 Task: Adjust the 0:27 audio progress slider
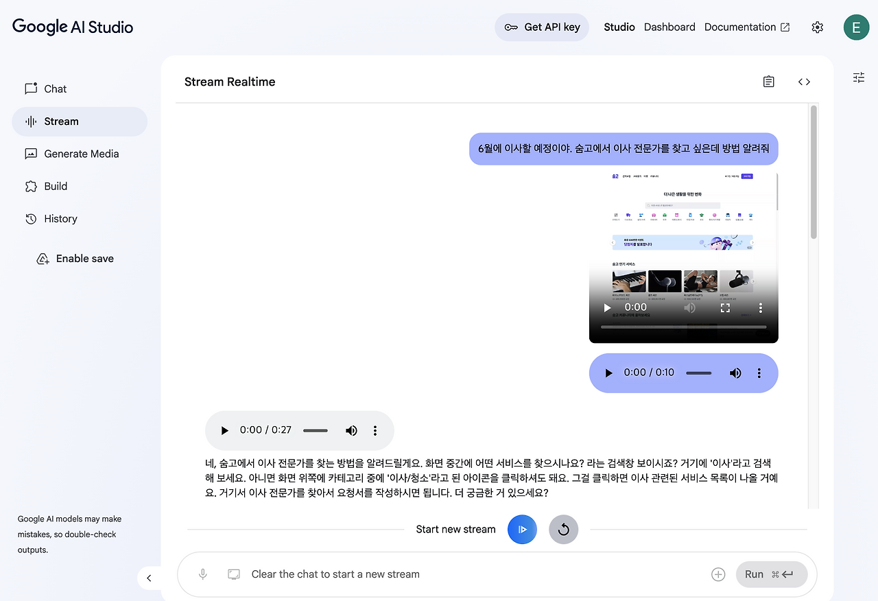(x=315, y=430)
